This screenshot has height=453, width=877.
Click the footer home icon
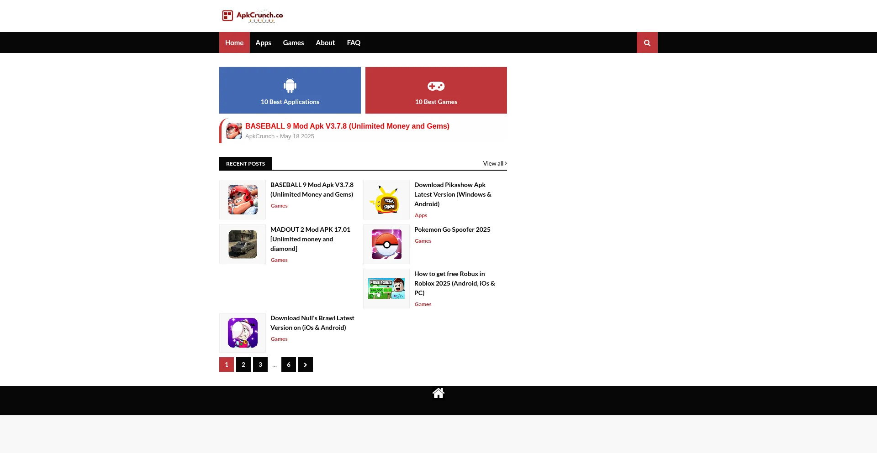[438, 393]
